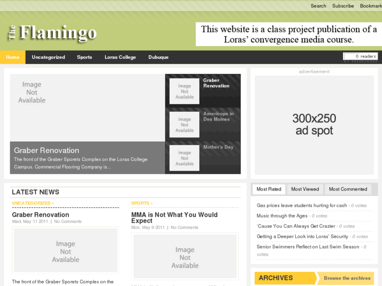The height and width of the screenshot is (286, 382).
Task: Click Mother's Day slider title
Action: click(218, 147)
